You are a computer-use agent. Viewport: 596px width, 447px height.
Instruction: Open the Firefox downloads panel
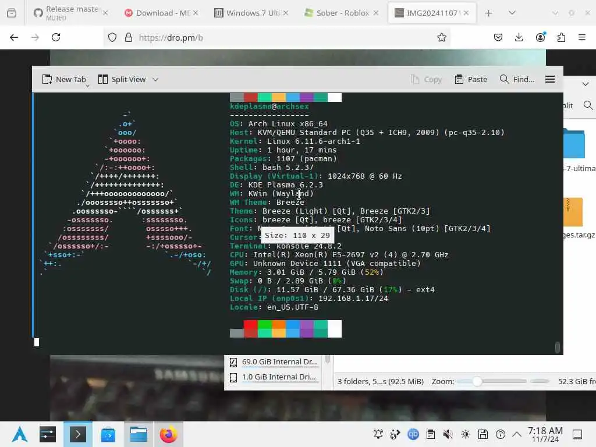(519, 37)
